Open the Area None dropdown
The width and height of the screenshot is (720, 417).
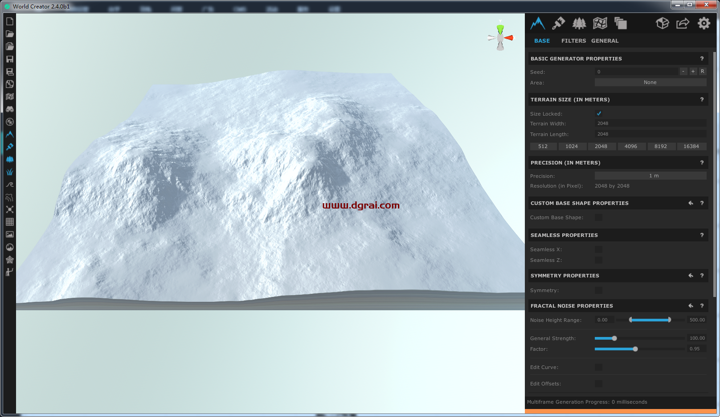pos(650,82)
